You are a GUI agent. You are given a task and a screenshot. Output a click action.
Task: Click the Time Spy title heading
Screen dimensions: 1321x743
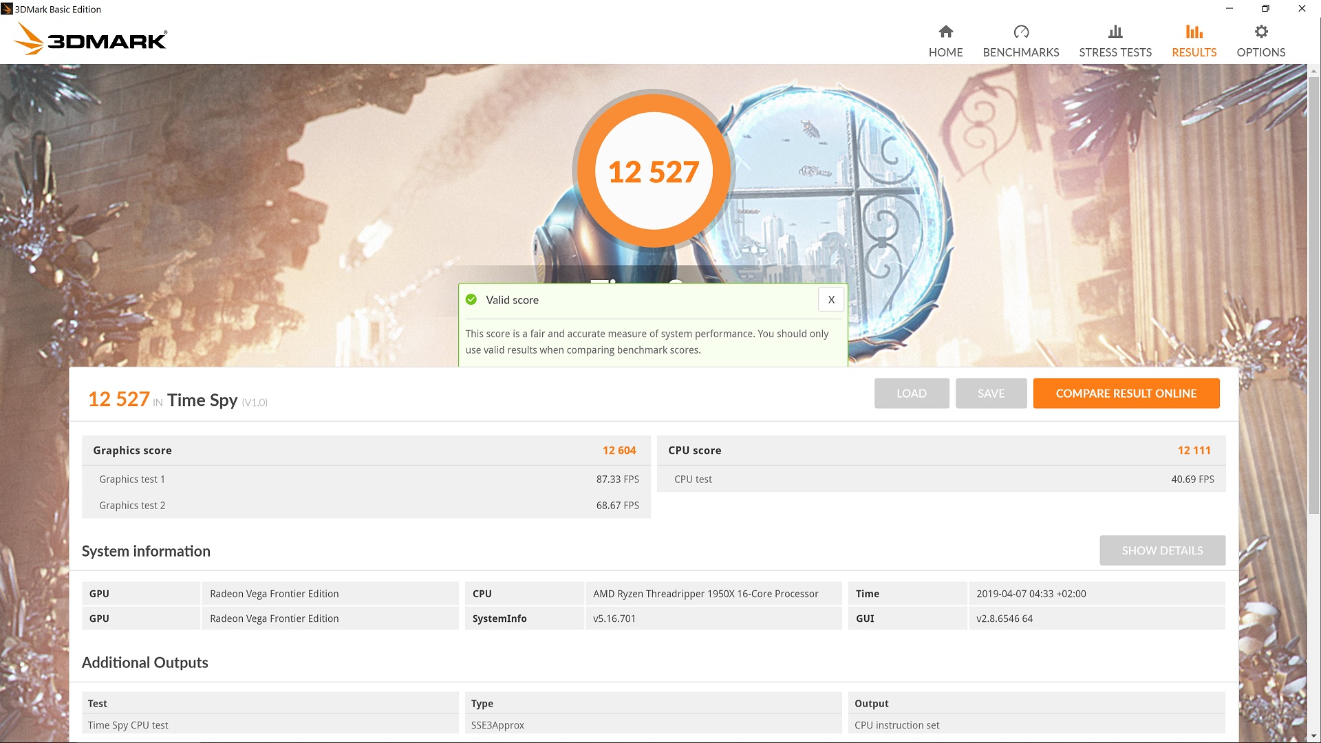202,400
